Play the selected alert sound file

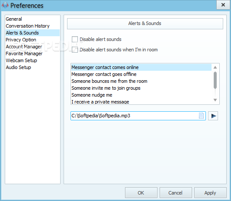pos(213,116)
